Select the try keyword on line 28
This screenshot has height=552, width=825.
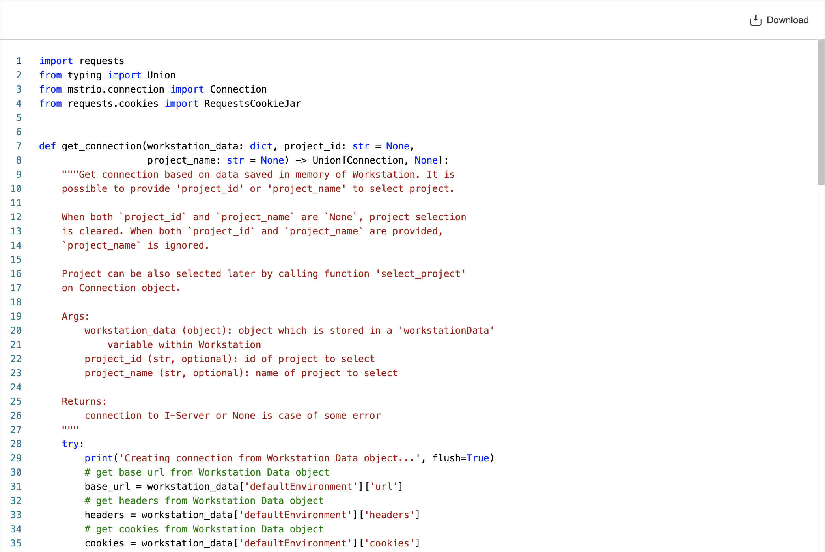pos(70,444)
